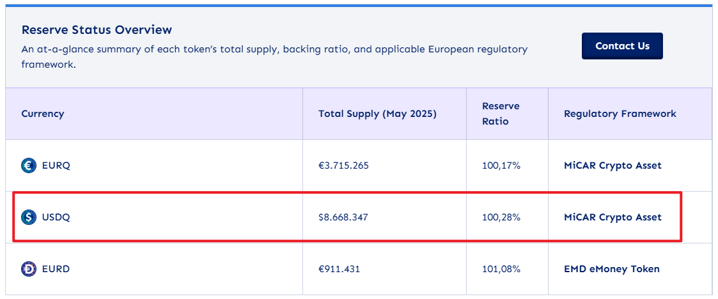Click the Total Supply (May 2025) header
The image size is (718, 299).
pyautogui.click(x=377, y=114)
